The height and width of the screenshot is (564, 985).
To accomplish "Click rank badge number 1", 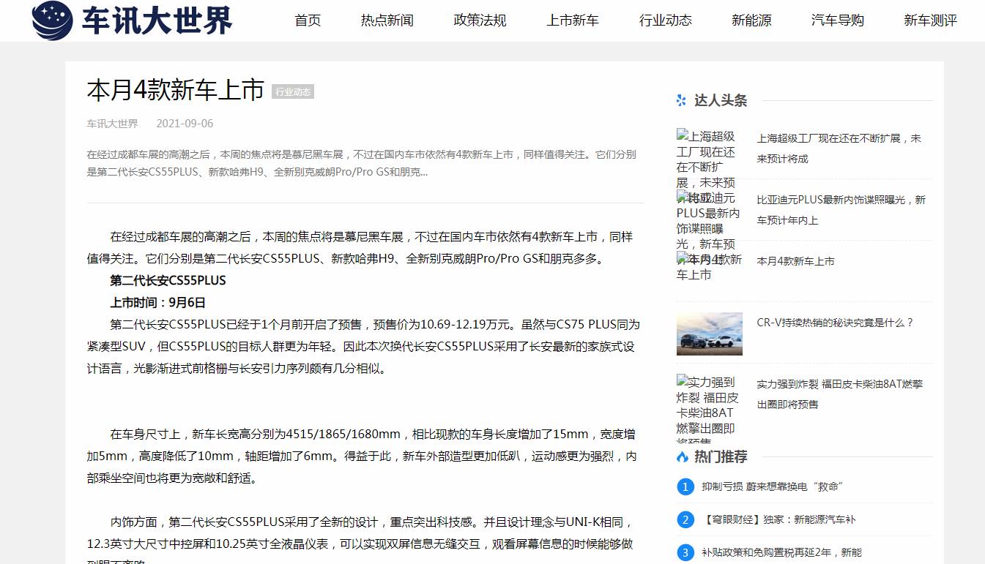I will [x=685, y=487].
